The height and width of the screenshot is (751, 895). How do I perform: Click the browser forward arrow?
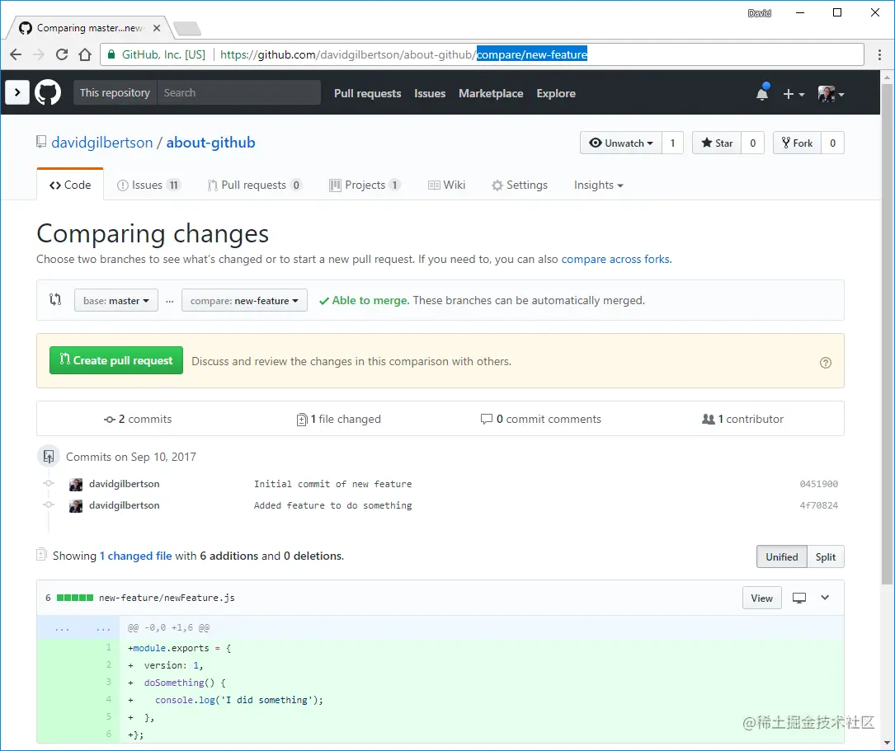[39, 54]
